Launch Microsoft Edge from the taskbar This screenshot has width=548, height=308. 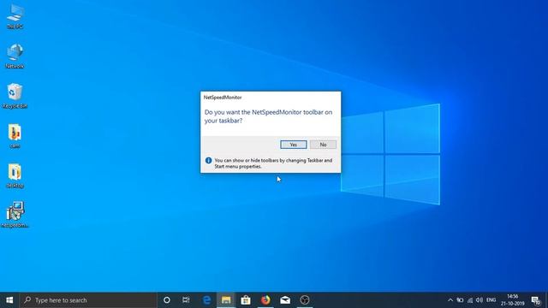[207, 300]
